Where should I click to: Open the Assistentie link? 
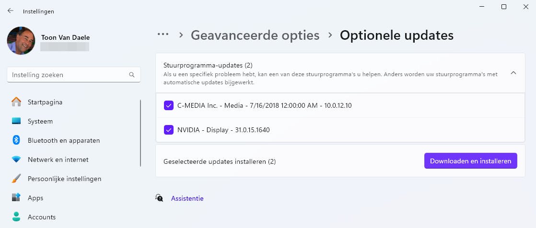[x=187, y=198]
